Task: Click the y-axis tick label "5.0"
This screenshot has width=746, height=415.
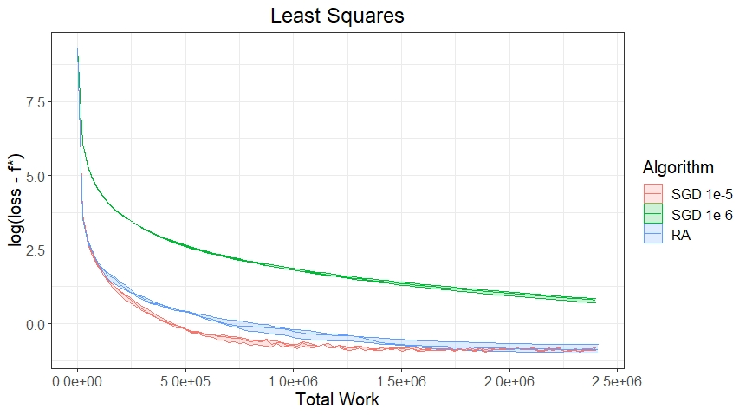Action: click(36, 177)
